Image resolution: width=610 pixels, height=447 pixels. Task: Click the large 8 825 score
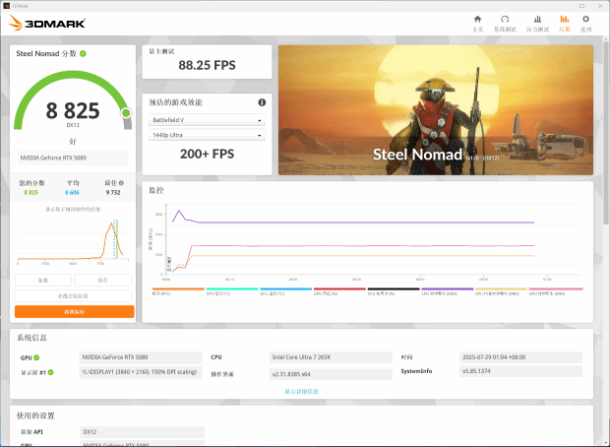click(73, 110)
